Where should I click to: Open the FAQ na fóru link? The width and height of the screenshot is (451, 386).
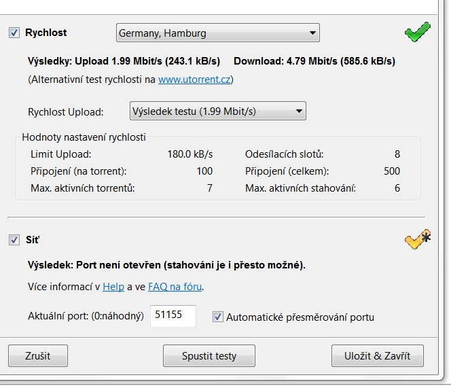click(175, 287)
